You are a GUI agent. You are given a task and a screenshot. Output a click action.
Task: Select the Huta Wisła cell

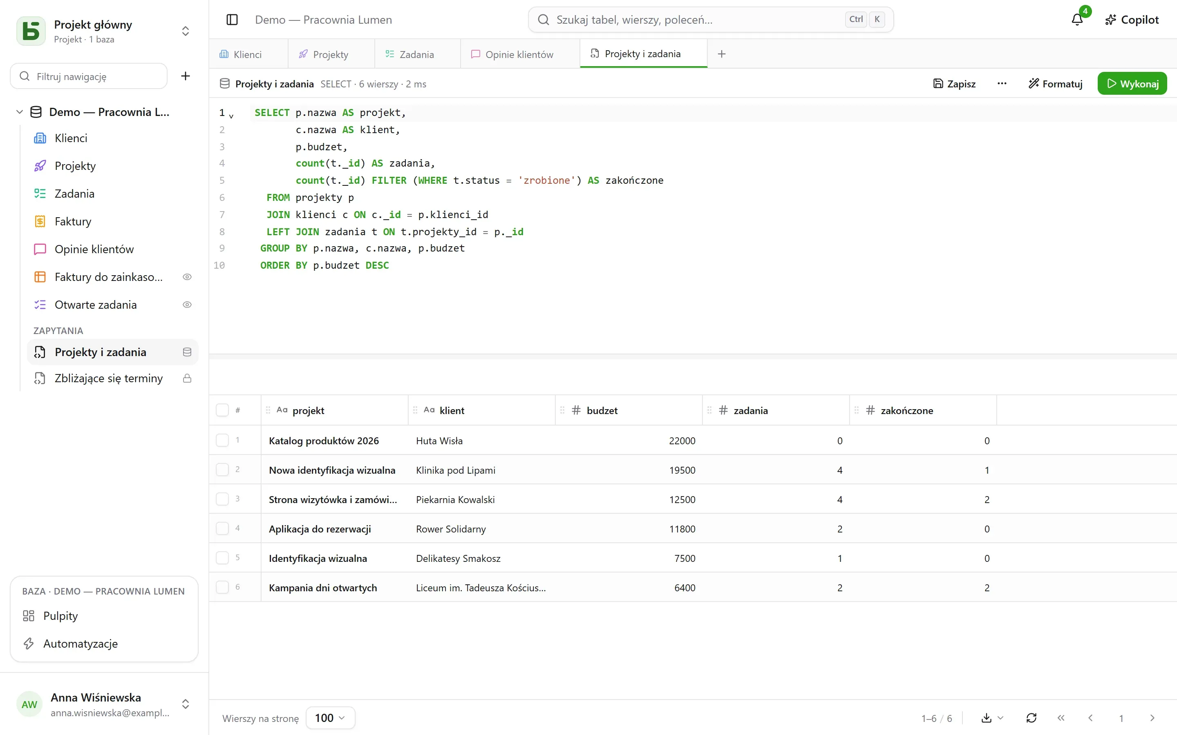pos(481,441)
